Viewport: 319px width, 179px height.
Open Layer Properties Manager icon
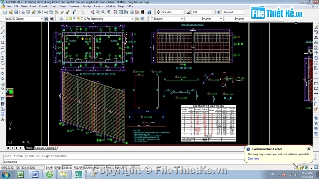click(61, 19)
